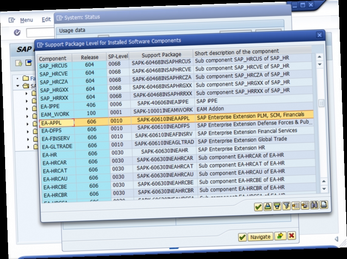Click support package SAPK-10001INEAMWORK
The image size is (347, 259).
(163, 111)
